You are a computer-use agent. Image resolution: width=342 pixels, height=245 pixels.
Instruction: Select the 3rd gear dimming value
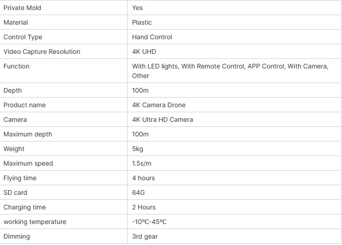(x=145, y=236)
